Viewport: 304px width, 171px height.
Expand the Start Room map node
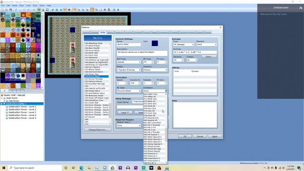[2, 98]
